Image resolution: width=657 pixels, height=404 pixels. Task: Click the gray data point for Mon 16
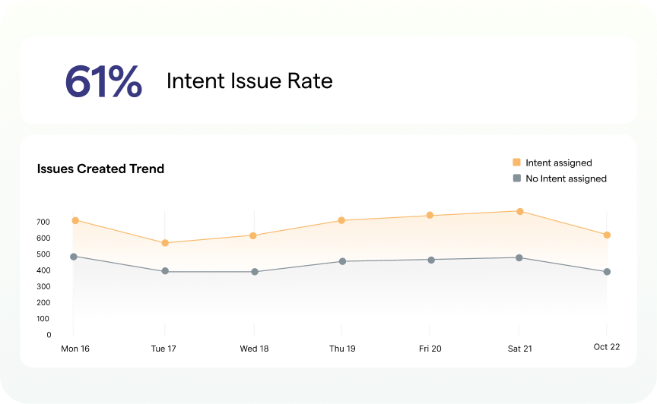tap(74, 257)
